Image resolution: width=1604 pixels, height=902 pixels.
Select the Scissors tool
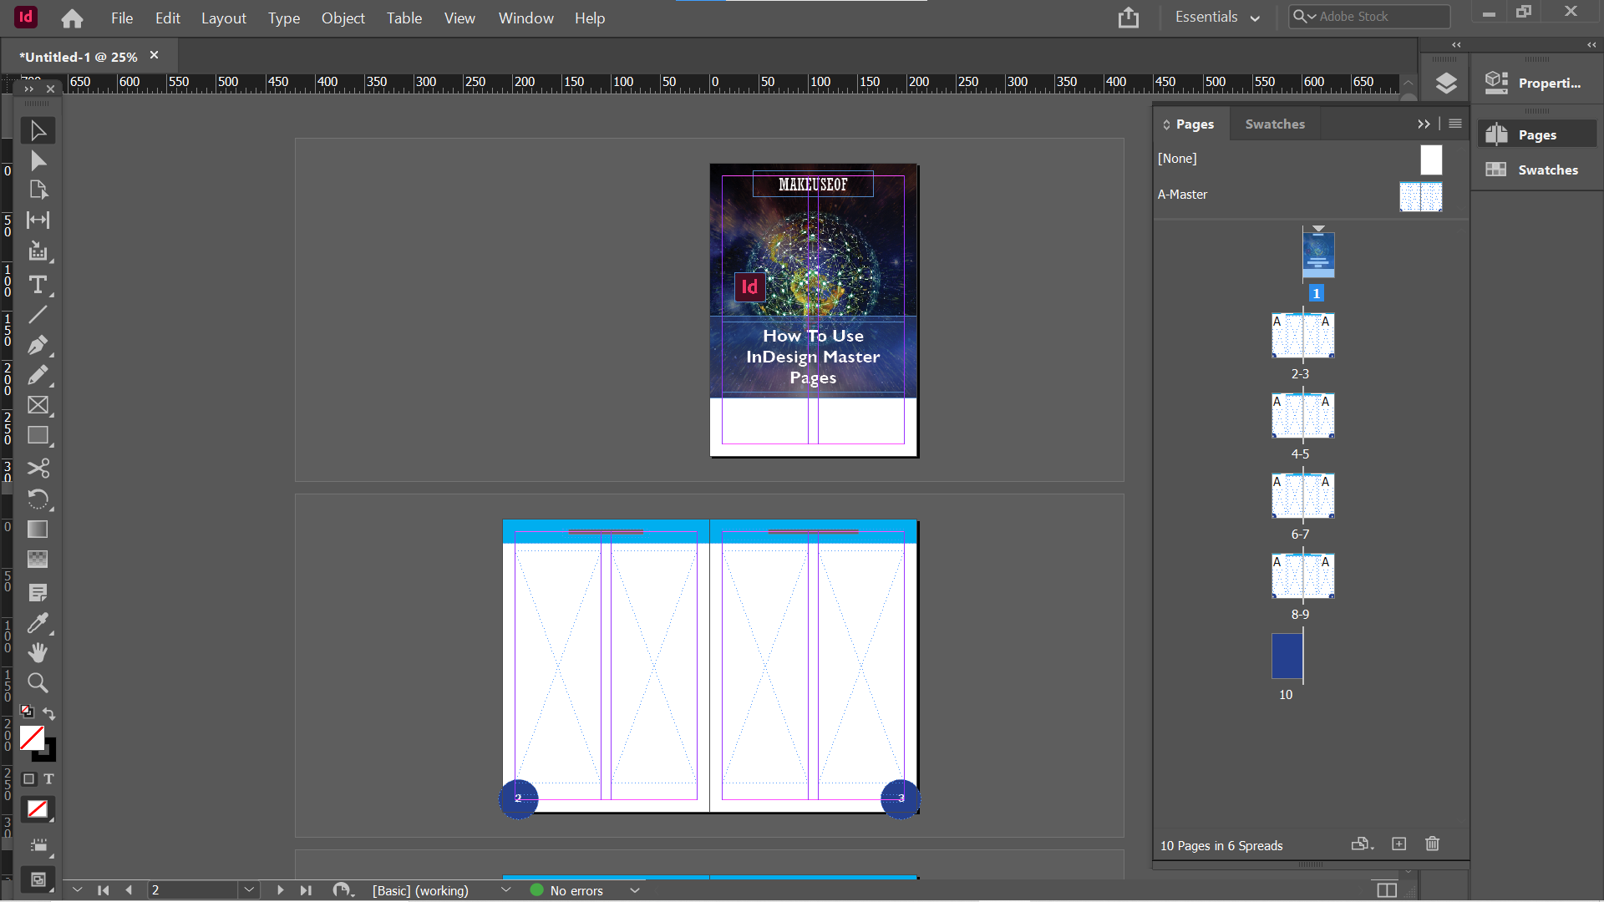pos(38,469)
